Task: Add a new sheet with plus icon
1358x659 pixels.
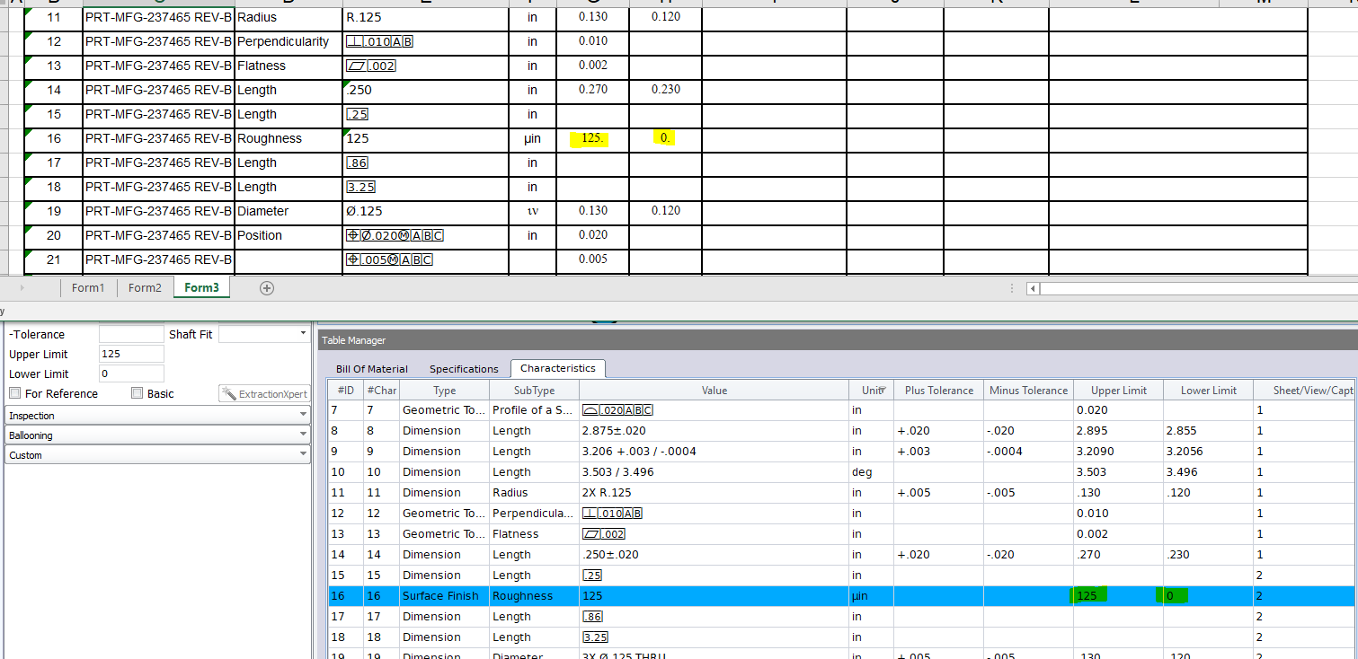Action: click(x=266, y=288)
